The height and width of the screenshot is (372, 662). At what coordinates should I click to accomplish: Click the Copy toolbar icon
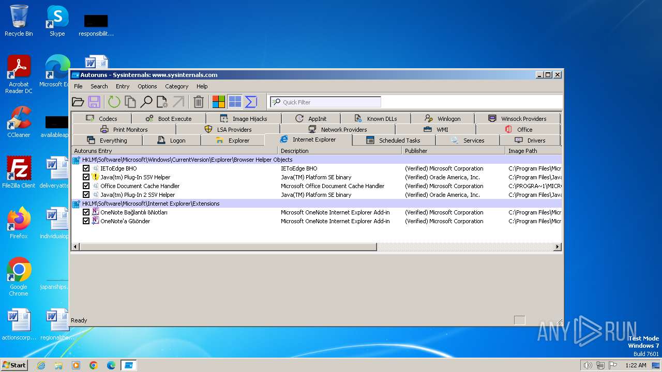pyautogui.click(x=130, y=102)
